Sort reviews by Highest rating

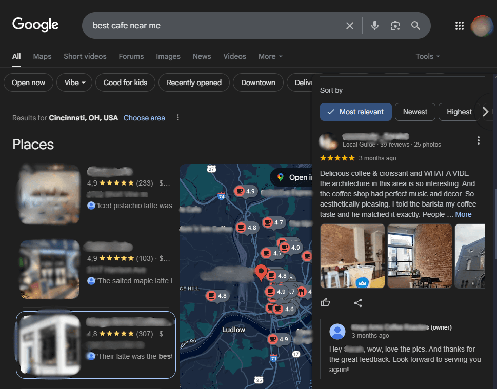459,112
